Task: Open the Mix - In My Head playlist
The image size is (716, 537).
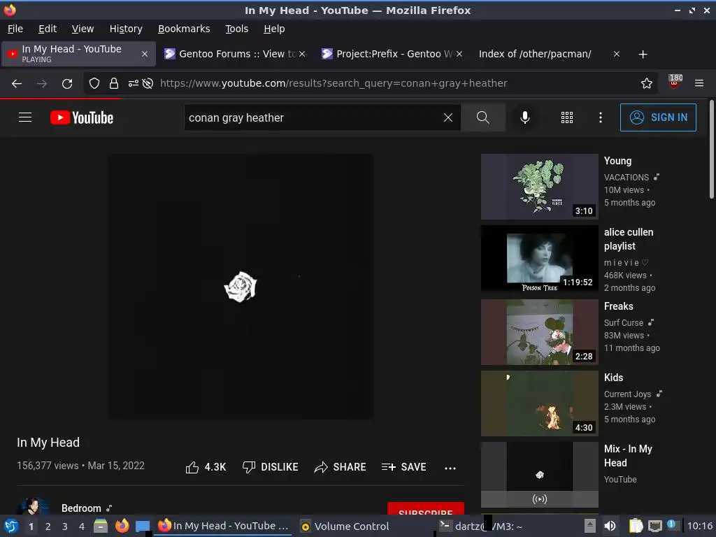Action: (539, 475)
